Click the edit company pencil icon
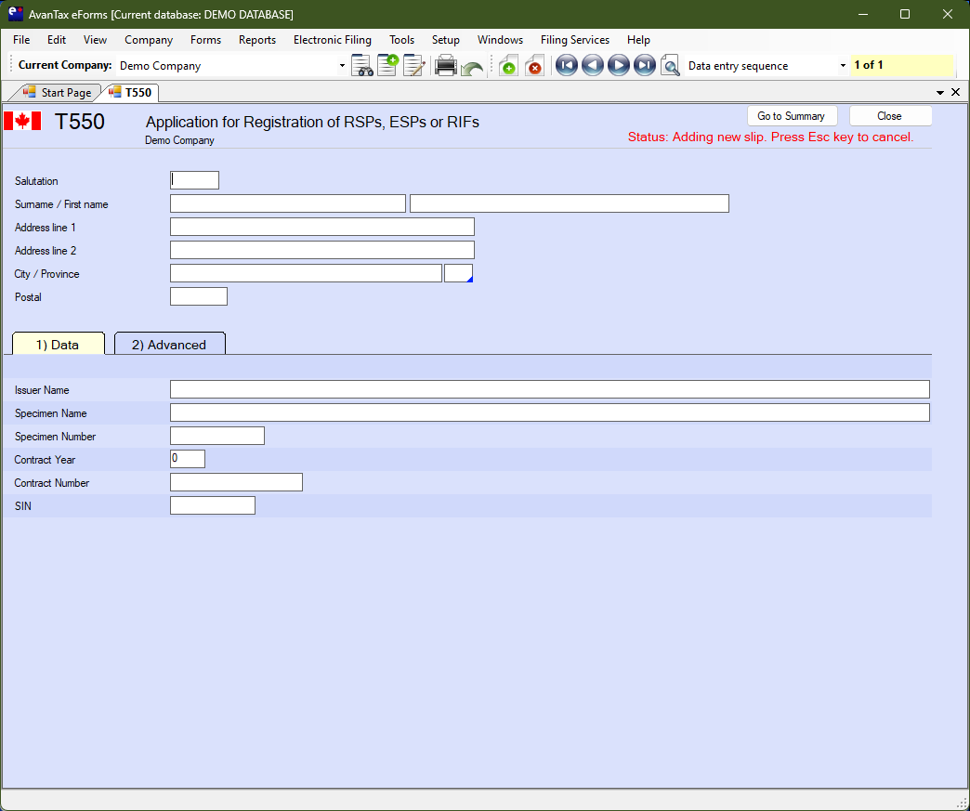Image resolution: width=970 pixels, height=811 pixels. tap(413, 66)
